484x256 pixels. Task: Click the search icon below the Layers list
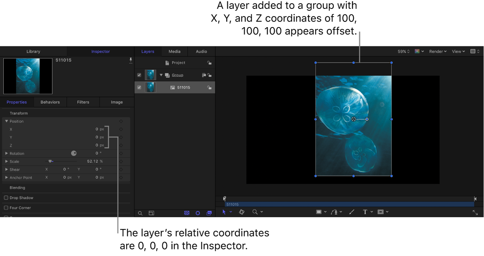click(x=140, y=213)
